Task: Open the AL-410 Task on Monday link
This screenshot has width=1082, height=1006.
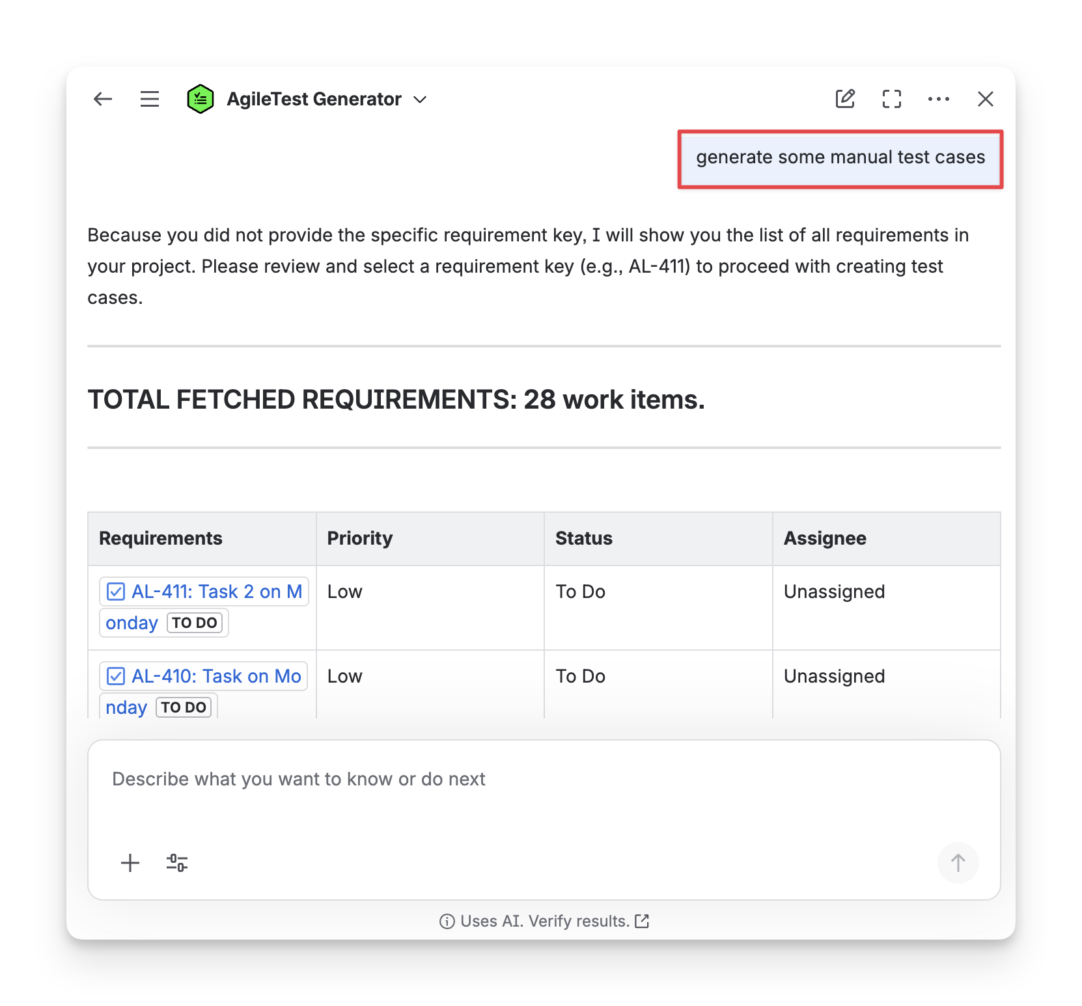Action: (216, 676)
